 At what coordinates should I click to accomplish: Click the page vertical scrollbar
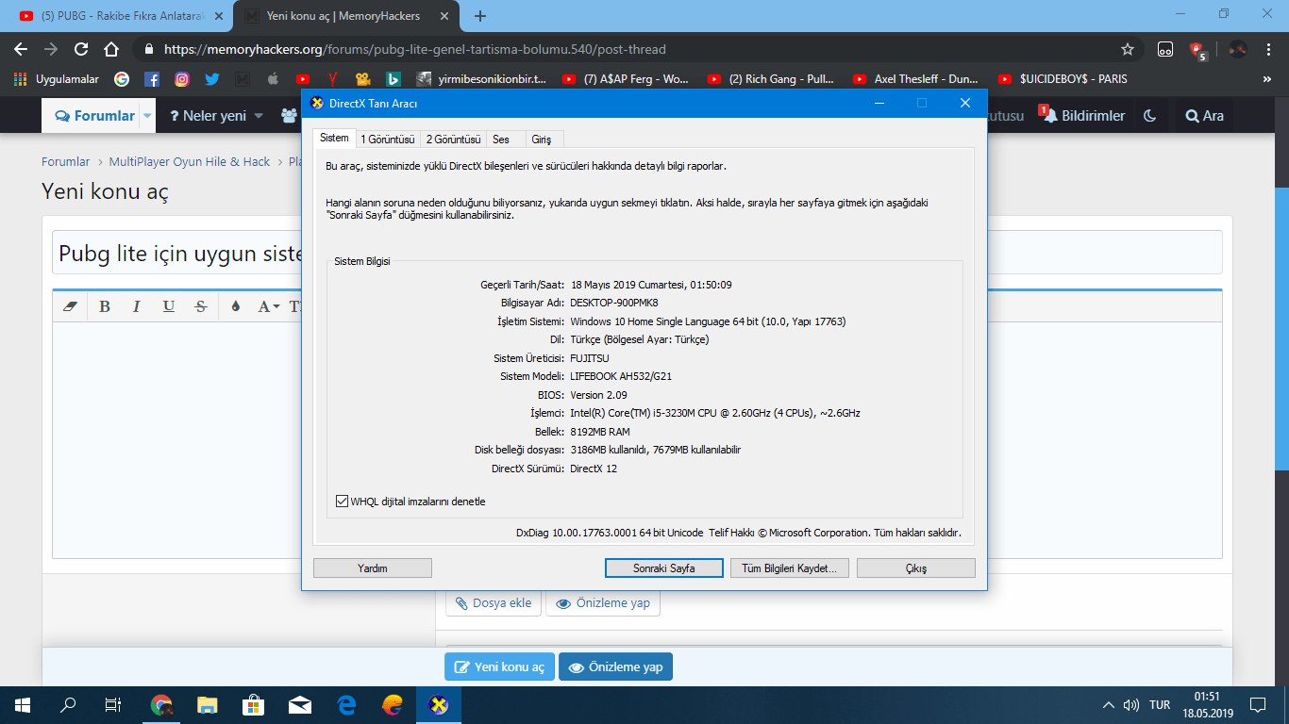click(x=1281, y=330)
